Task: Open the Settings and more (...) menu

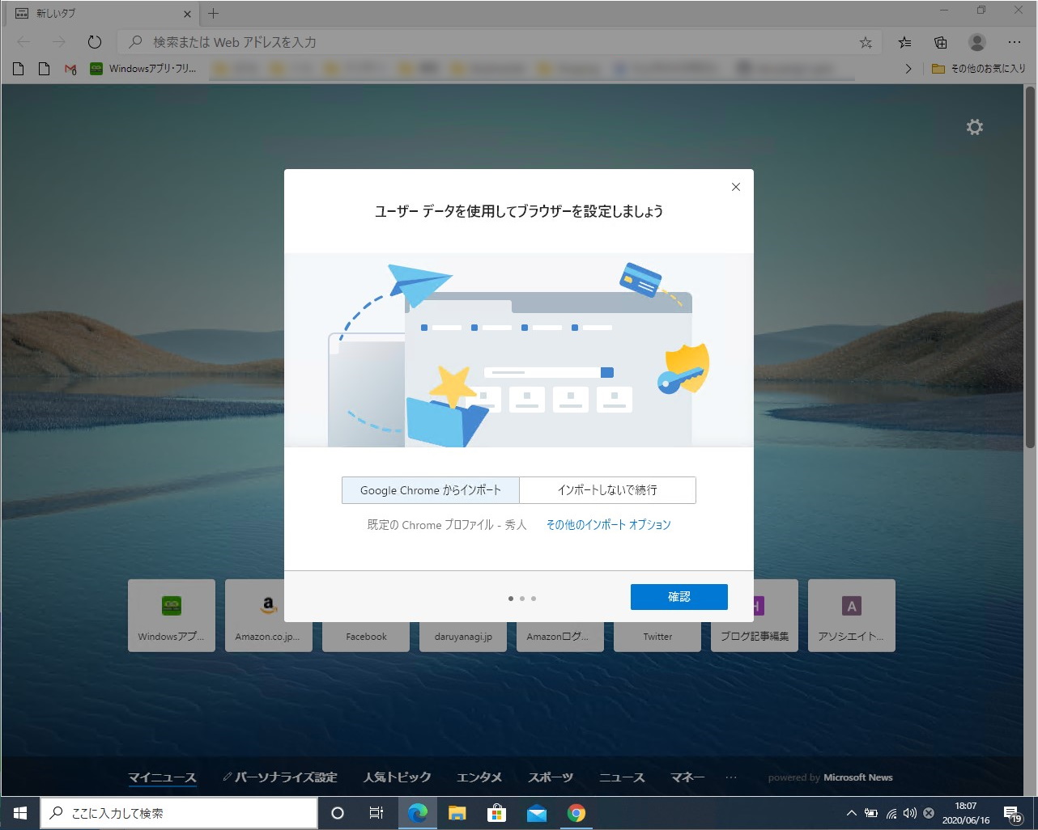Action: (x=1015, y=42)
